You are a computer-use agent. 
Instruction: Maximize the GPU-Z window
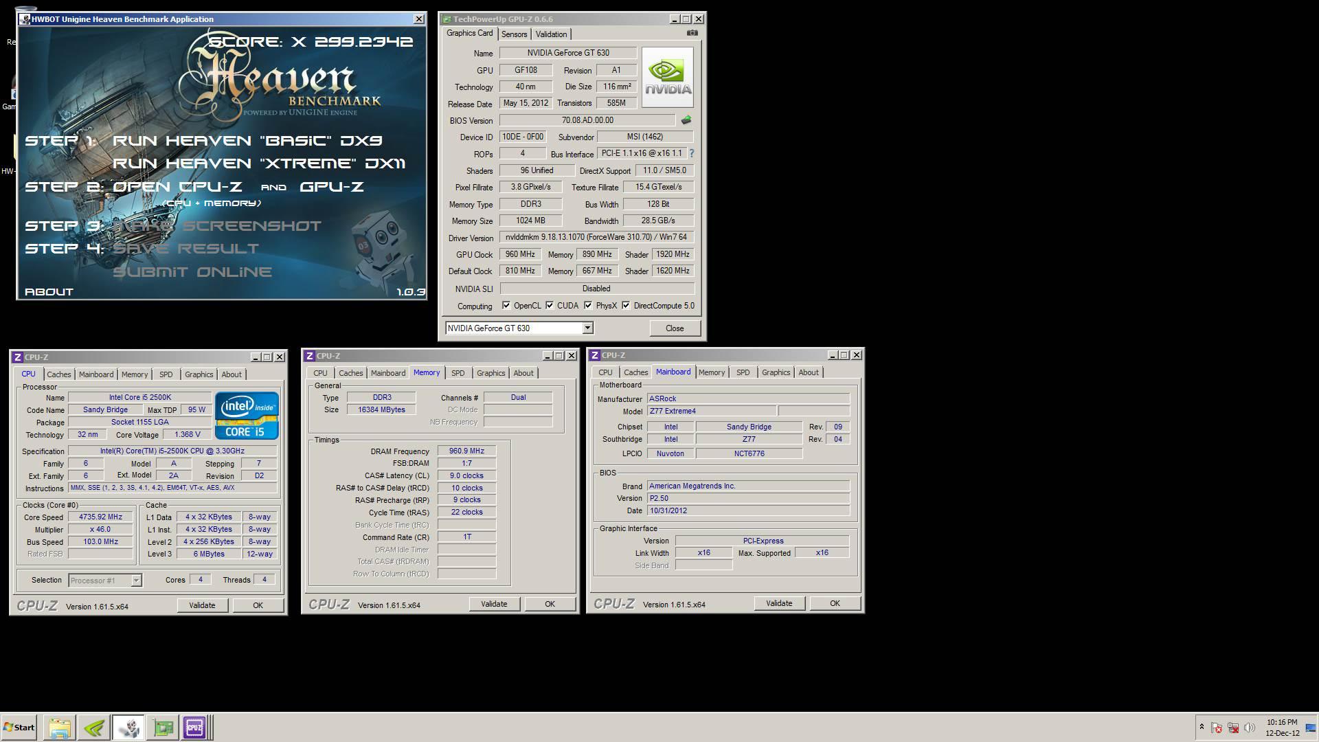(686, 19)
